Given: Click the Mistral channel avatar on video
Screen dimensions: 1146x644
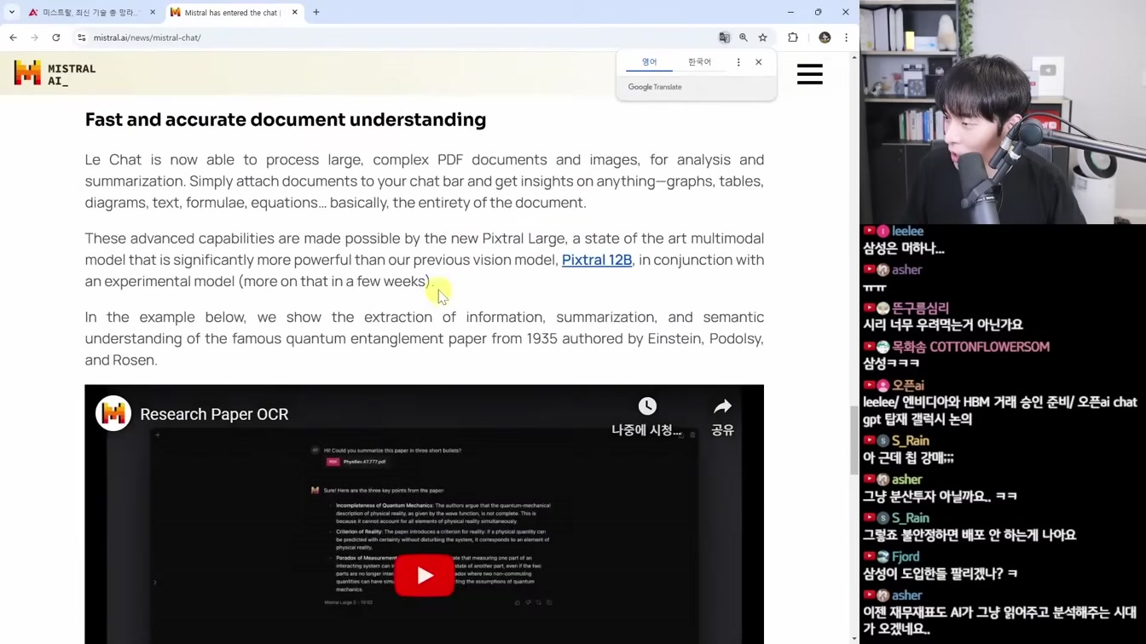Looking at the screenshot, I should [113, 414].
